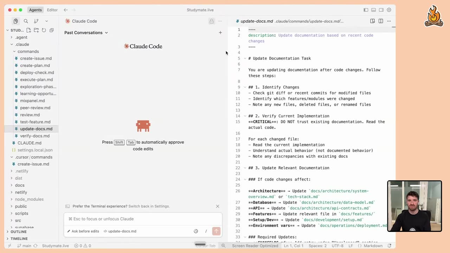Screen dimensions: 450x253
Task: Focus the Claude message input field
Action: coord(143,219)
